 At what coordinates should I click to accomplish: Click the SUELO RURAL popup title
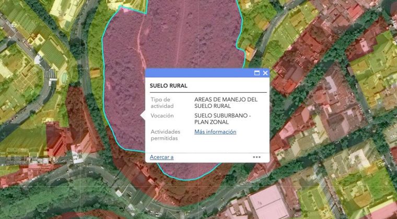tap(168, 86)
